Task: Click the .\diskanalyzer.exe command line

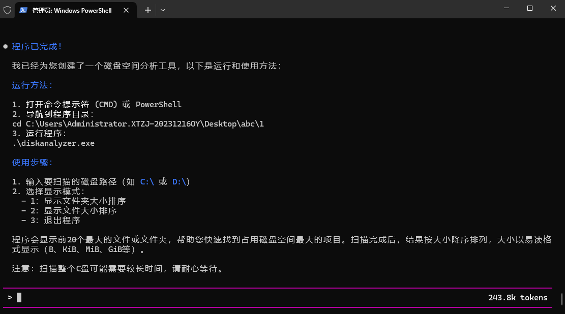Action: point(53,143)
